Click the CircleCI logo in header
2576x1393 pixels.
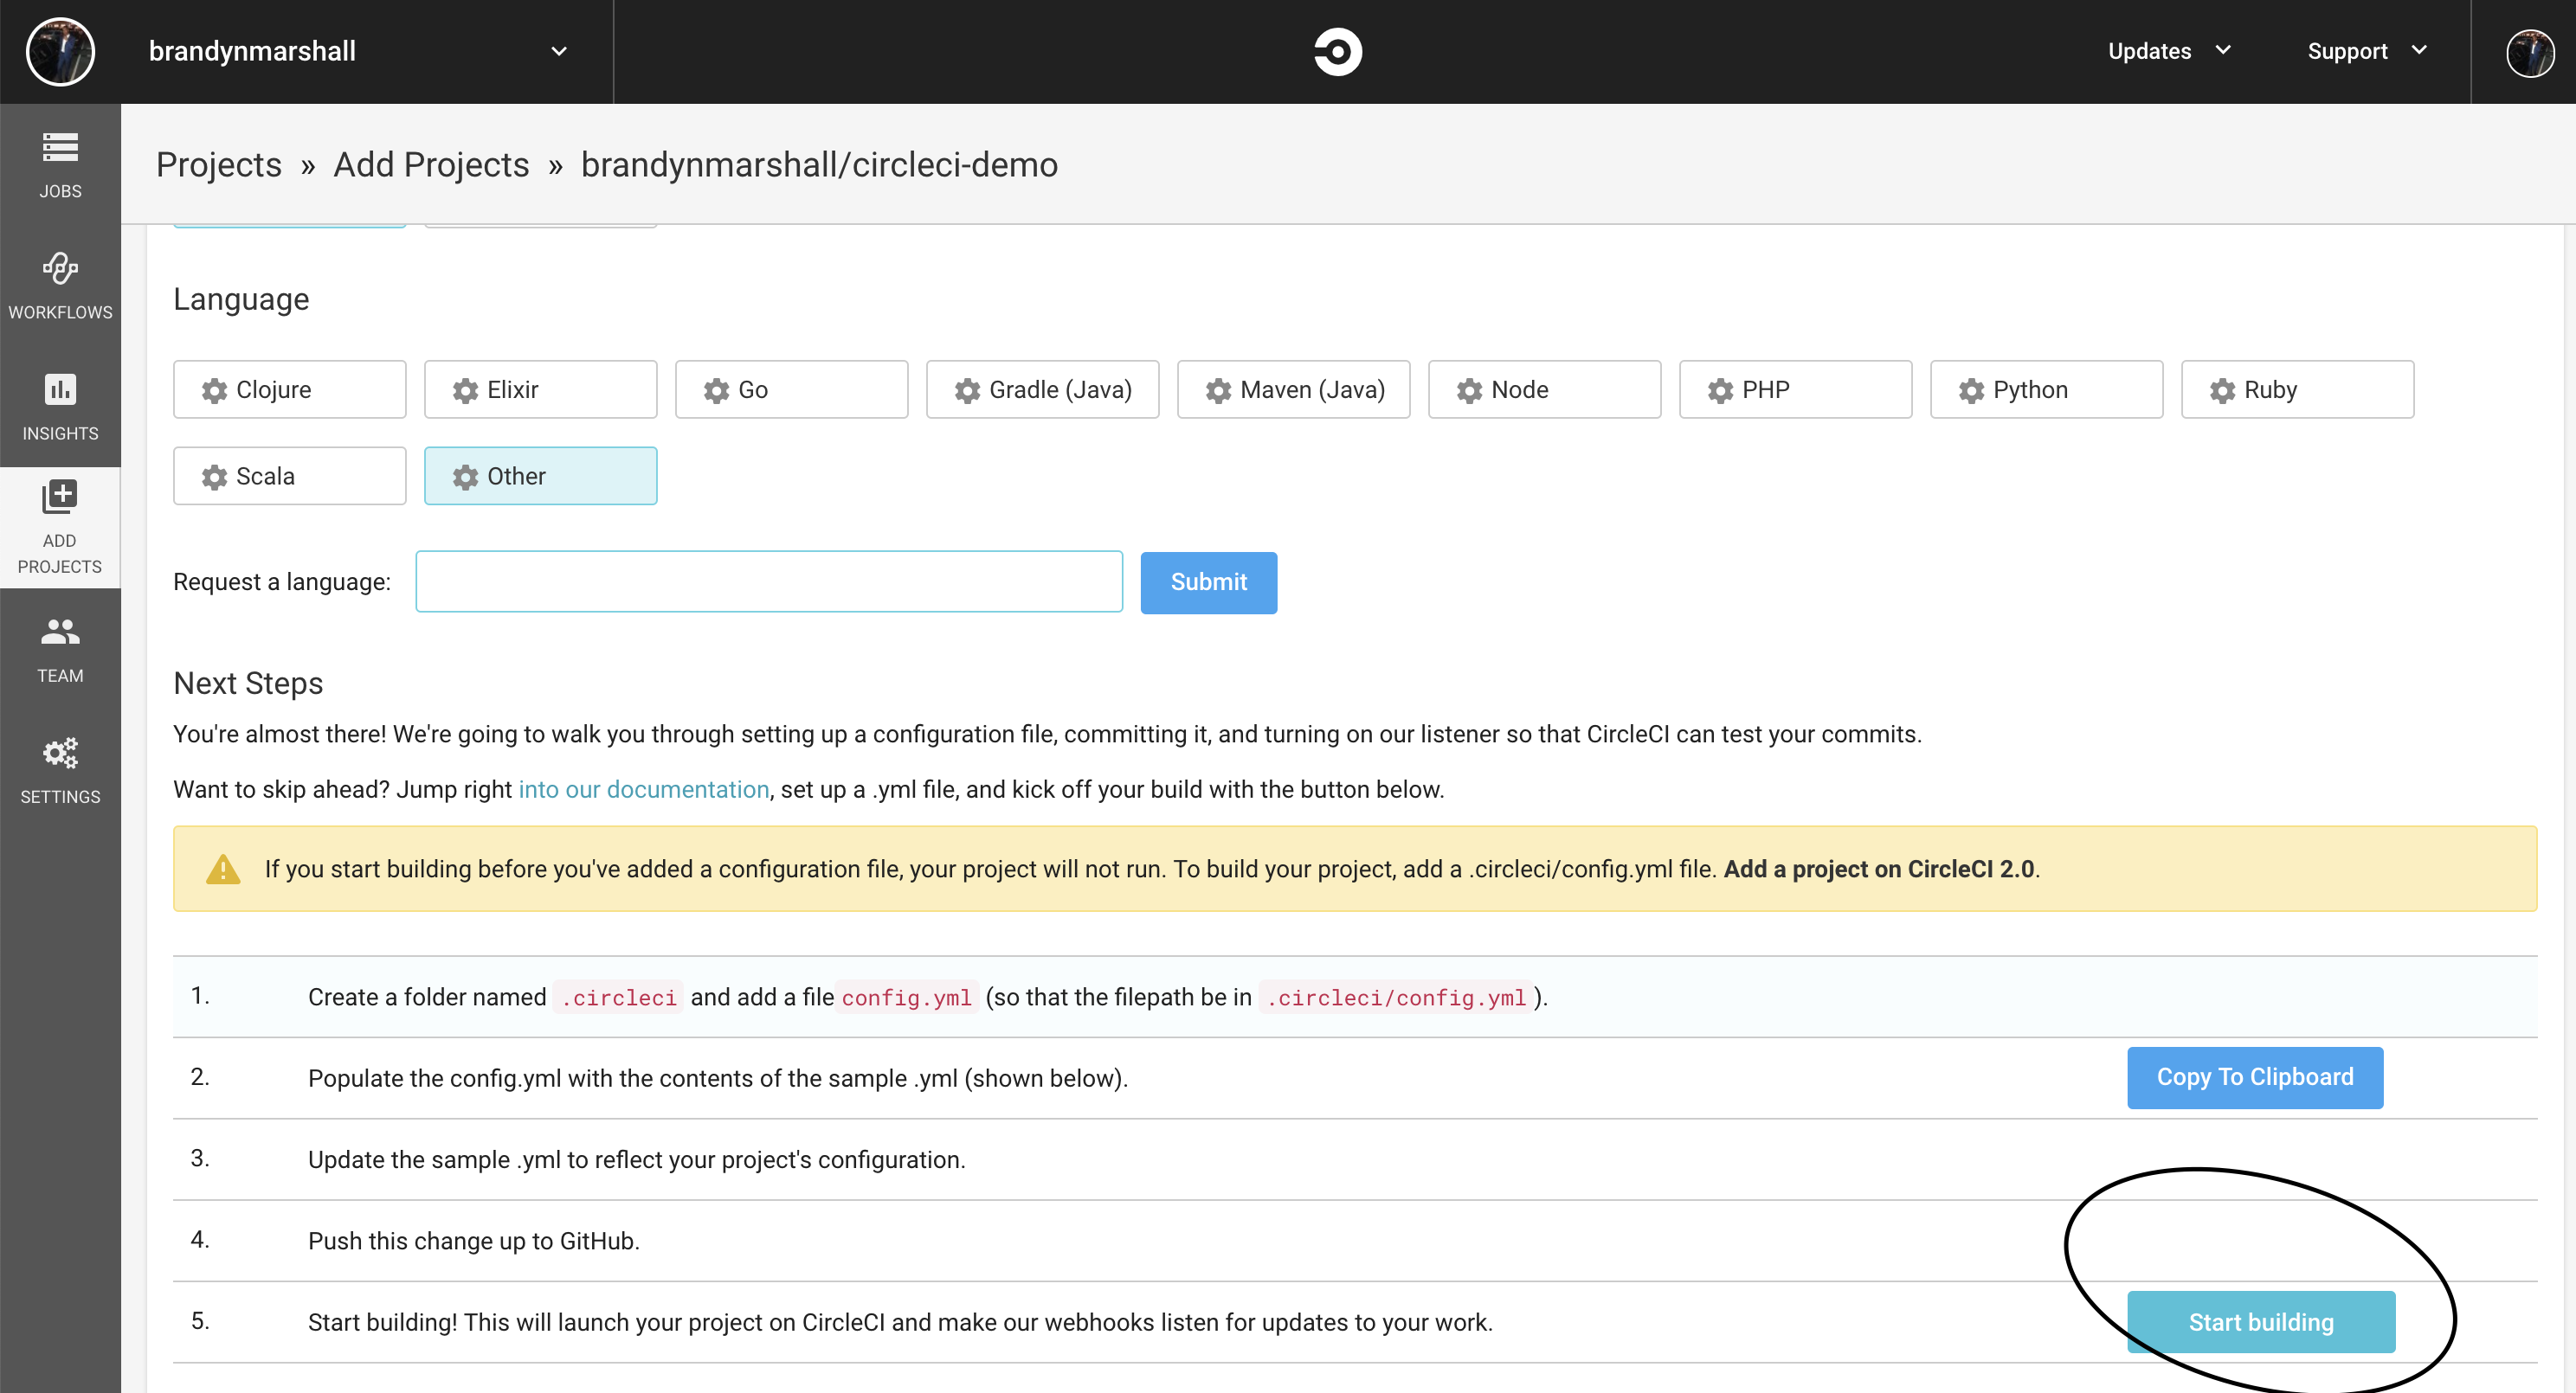click(1338, 51)
